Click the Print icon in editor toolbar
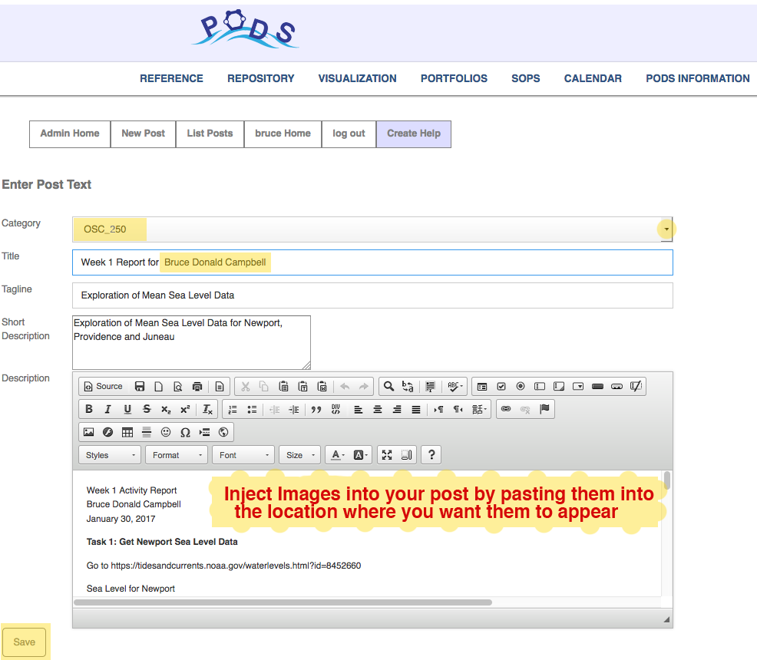The height and width of the screenshot is (660, 757). pos(197,387)
